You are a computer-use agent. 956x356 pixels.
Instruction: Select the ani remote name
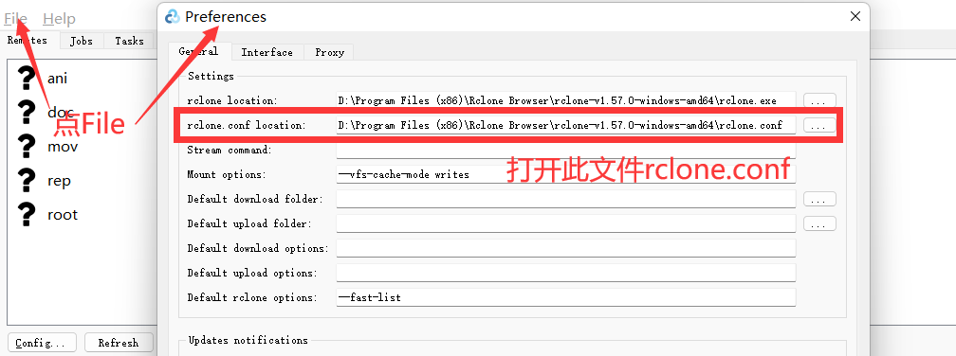pos(57,79)
